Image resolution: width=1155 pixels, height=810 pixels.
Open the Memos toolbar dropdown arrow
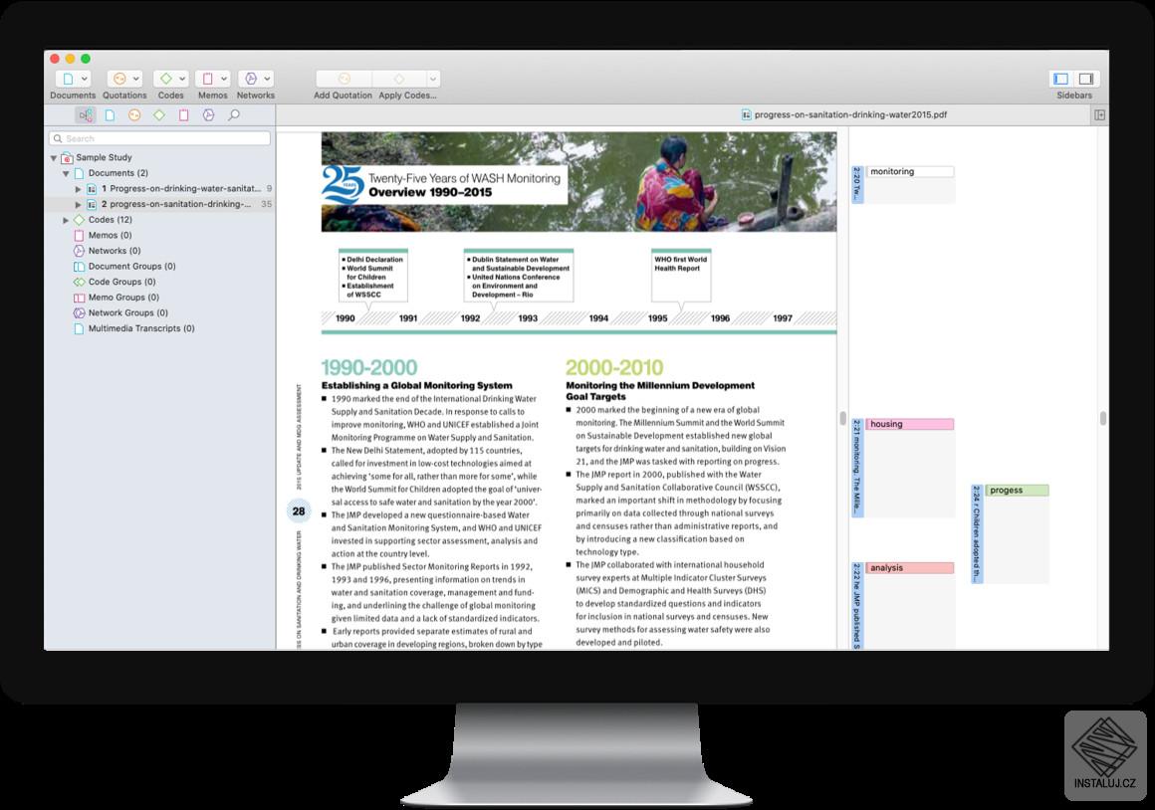coord(224,79)
